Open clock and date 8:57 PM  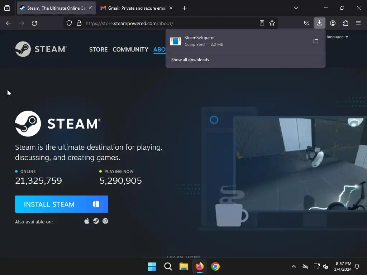pyautogui.click(x=343, y=266)
